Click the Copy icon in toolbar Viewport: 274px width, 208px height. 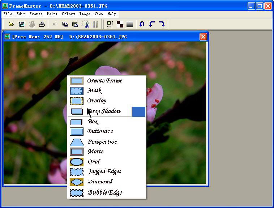[x=65, y=24]
